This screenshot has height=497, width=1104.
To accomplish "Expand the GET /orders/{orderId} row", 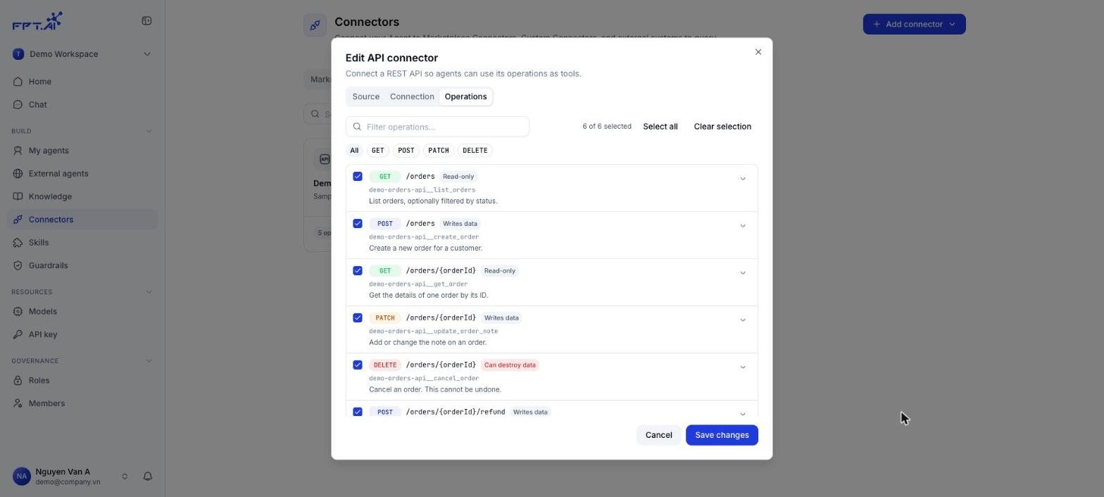I will [x=742, y=273].
